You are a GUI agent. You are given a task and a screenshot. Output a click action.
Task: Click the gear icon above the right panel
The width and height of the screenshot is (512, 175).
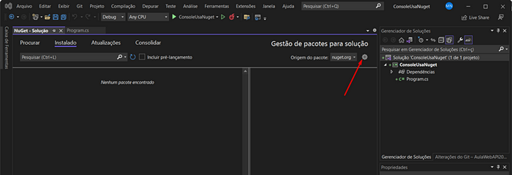(x=375, y=30)
